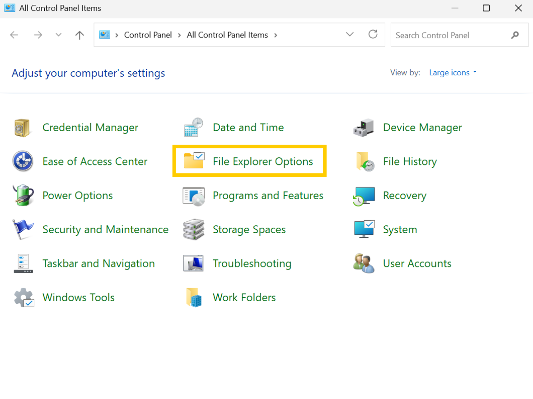Open the Programs and Features link
This screenshot has width=533, height=399.
point(268,195)
